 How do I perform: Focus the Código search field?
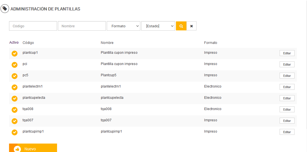[33, 26]
